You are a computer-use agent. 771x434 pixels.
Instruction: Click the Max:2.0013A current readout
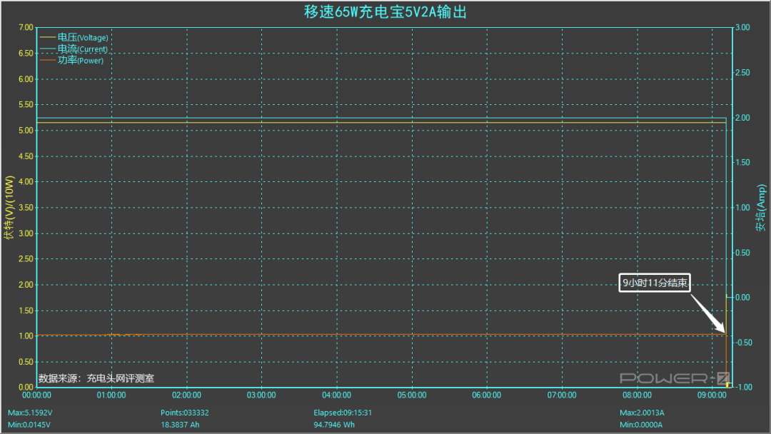[642, 413]
